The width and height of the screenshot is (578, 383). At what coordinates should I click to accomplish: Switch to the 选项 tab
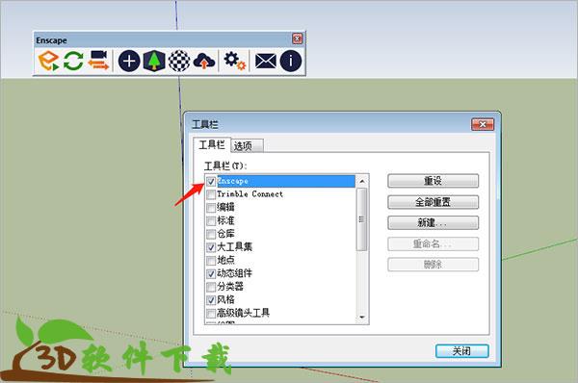click(247, 146)
